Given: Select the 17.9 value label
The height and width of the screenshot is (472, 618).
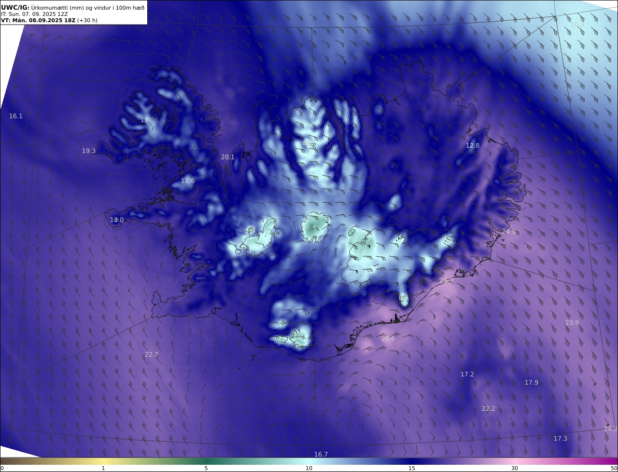Looking at the screenshot, I should click(x=532, y=383).
